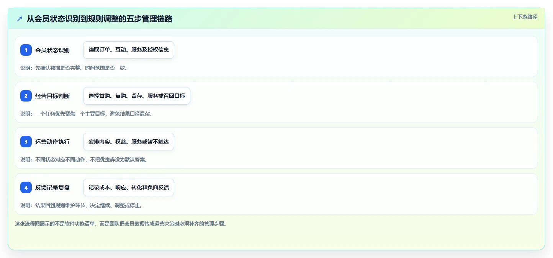This screenshot has width=553, height=258.
Task: Click the step number 4 badge
Action: pyautogui.click(x=26, y=187)
